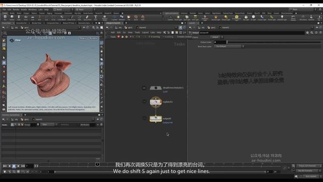Add a Stereo Camera from the shelf
The image size is (323, 182).
tap(293, 18)
